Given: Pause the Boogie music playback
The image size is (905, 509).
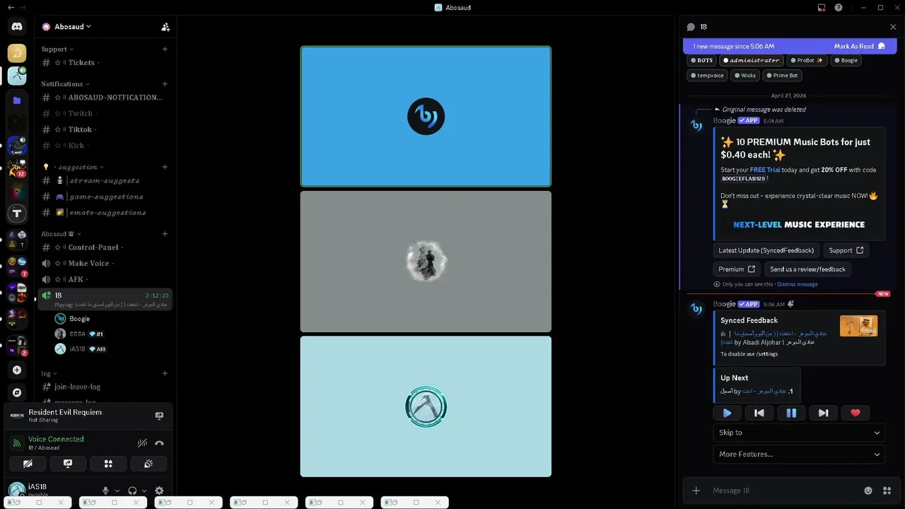Looking at the screenshot, I should tap(791, 413).
